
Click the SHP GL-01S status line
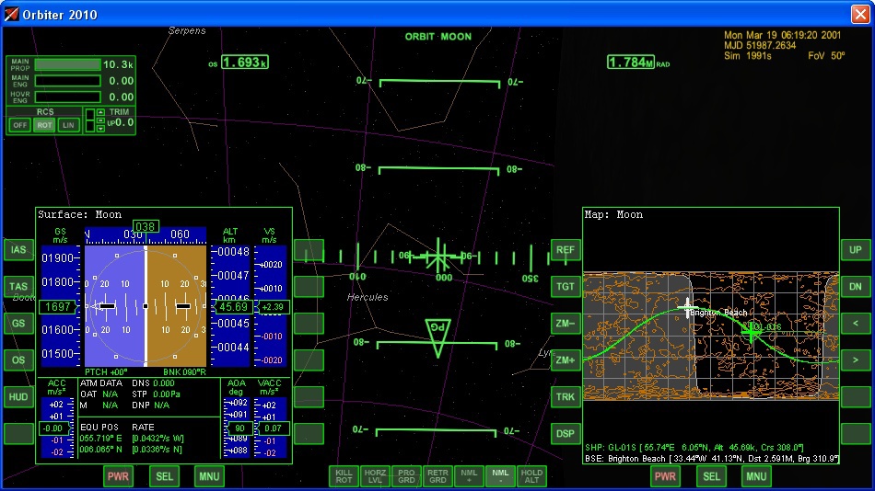point(694,448)
